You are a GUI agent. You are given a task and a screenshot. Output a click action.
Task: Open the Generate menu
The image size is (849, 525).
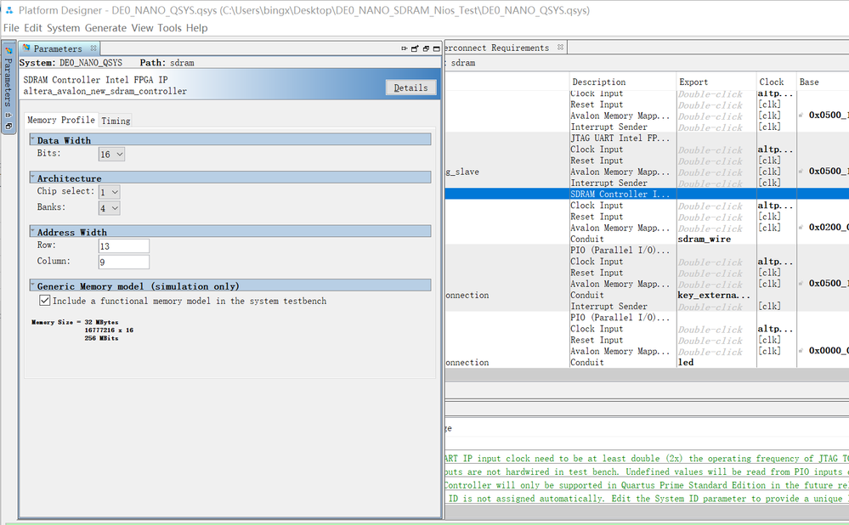point(105,28)
